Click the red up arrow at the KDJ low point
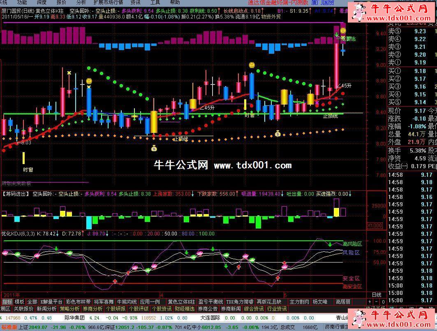The height and width of the screenshot is (331, 437). (x=115, y=281)
